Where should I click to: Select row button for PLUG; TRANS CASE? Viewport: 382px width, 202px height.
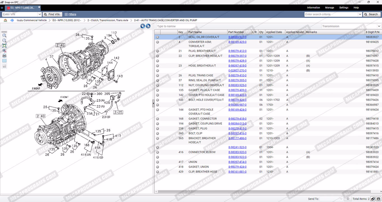point(157,75)
